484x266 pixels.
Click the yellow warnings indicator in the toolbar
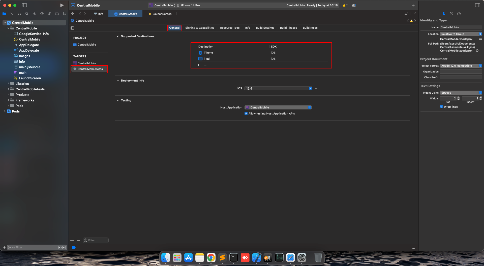coord(345,5)
